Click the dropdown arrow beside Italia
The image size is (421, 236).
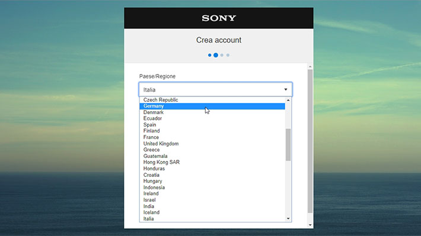point(286,89)
